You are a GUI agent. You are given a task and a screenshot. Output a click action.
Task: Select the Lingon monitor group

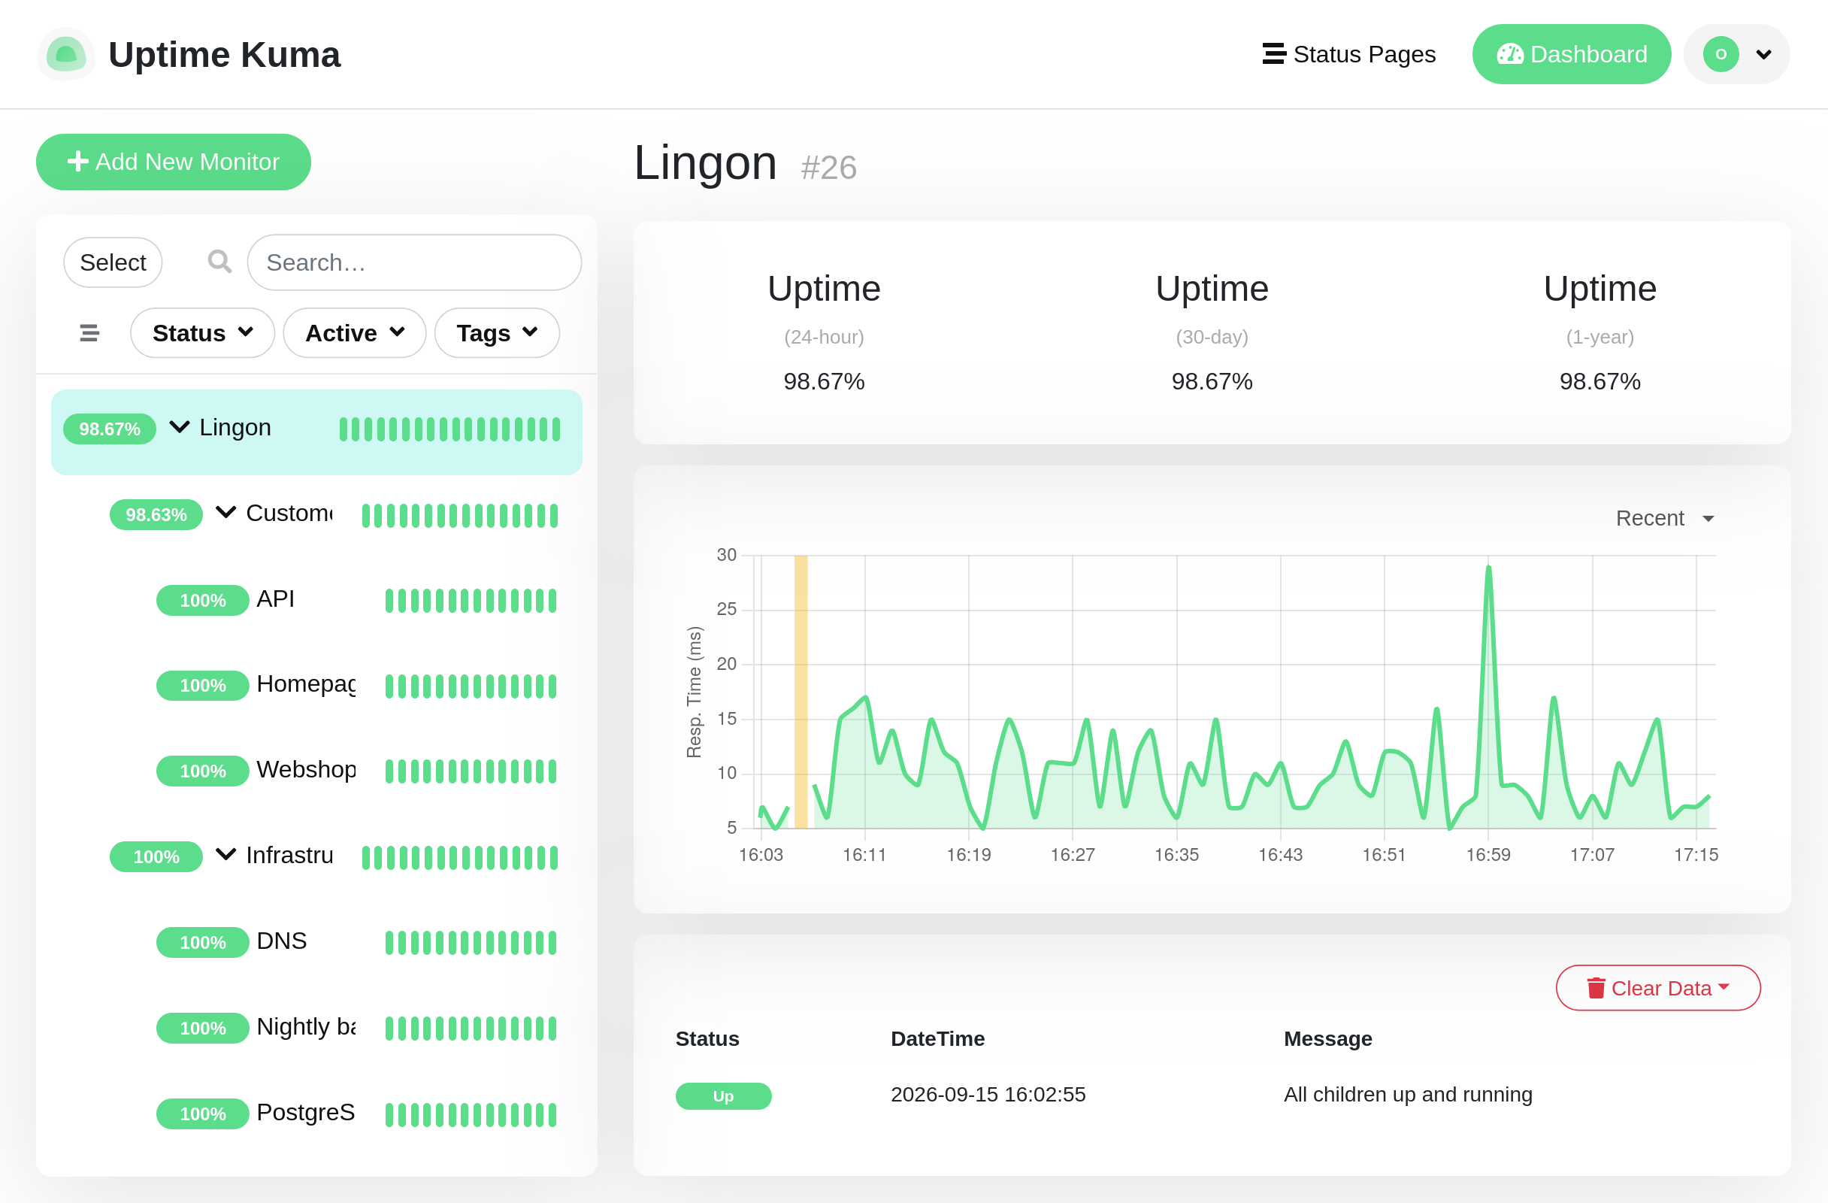(x=316, y=432)
